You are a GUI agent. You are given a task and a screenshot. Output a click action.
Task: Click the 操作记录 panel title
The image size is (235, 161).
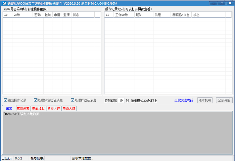tap(129, 9)
